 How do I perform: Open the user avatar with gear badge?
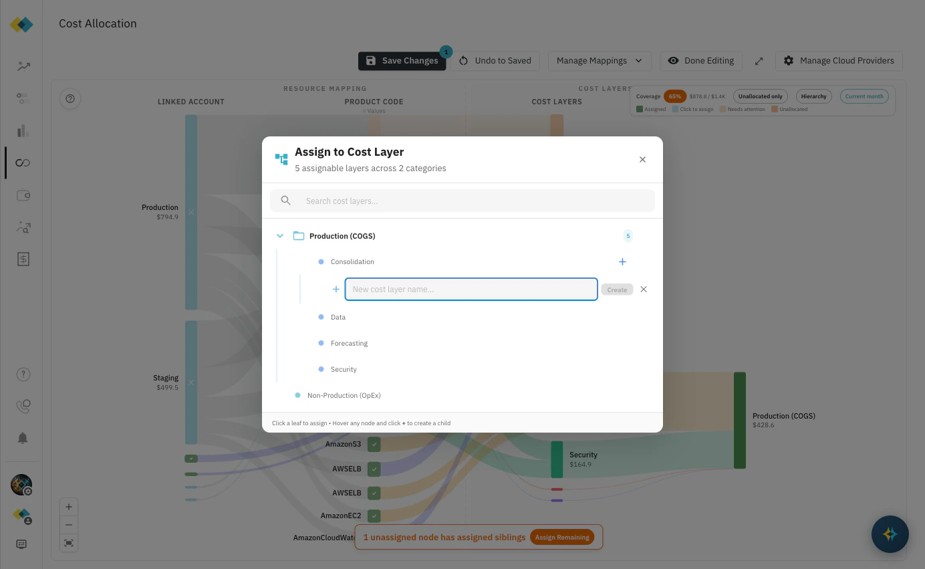click(x=21, y=485)
